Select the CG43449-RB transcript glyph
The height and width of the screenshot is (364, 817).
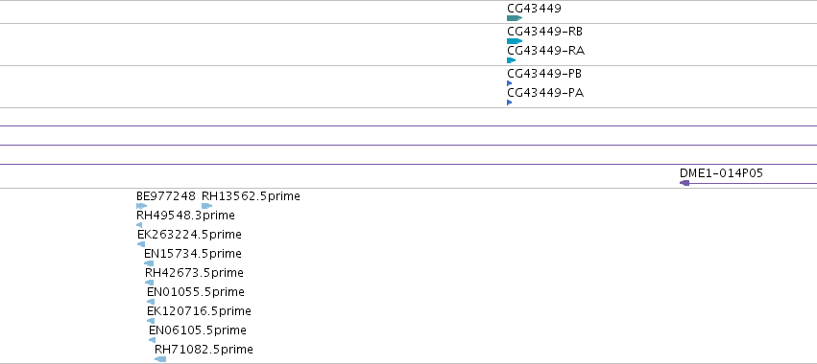click(x=515, y=41)
